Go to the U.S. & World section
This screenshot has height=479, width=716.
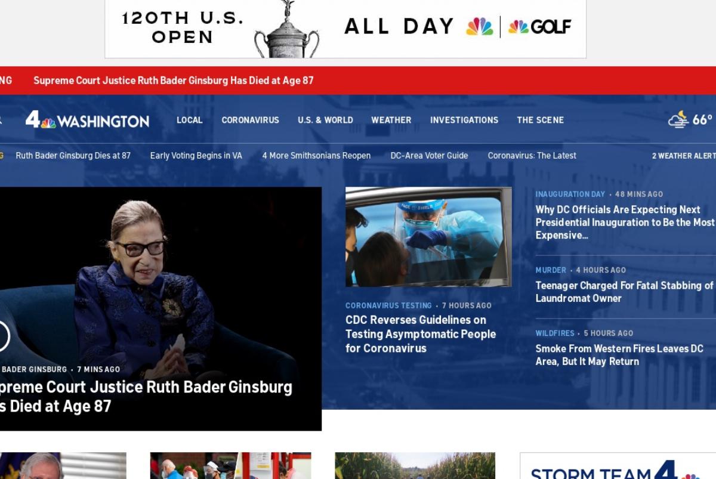click(x=325, y=120)
